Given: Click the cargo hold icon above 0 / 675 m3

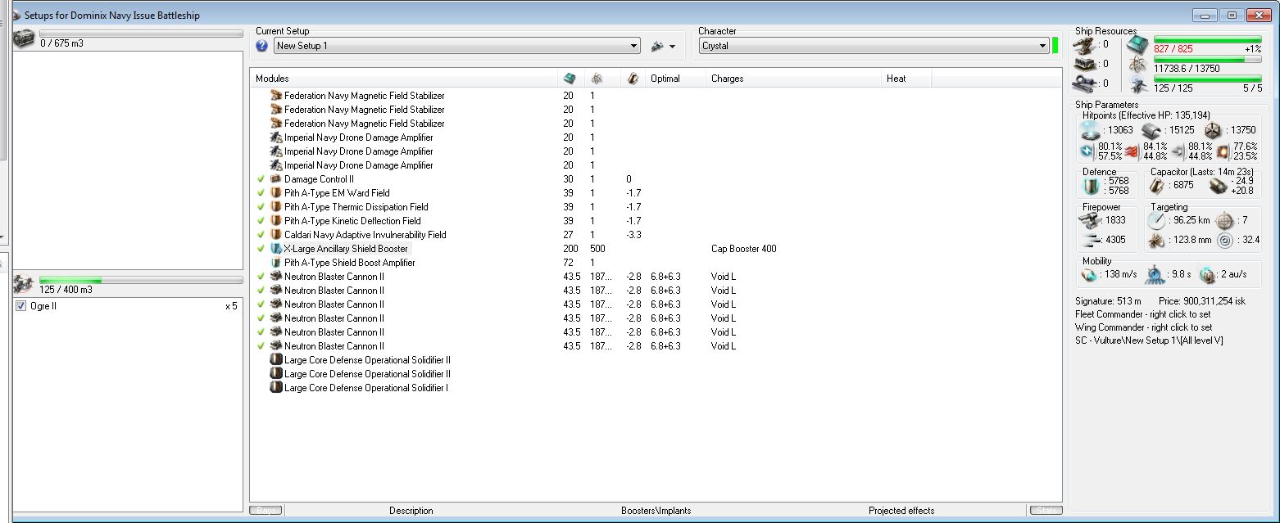Looking at the screenshot, I should click(x=25, y=37).
